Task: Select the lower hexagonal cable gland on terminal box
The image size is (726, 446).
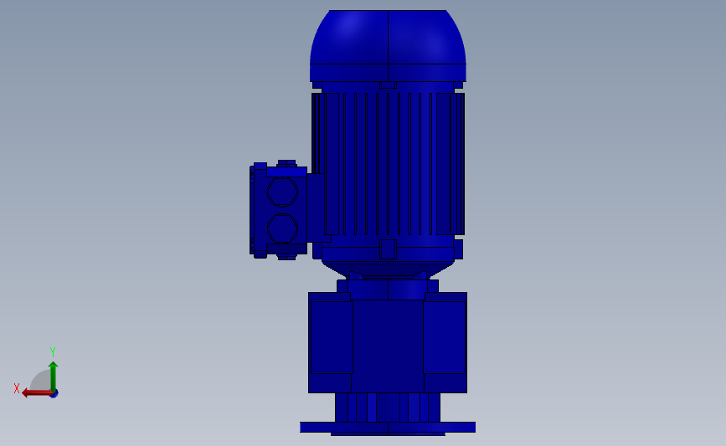Action: (x=282, y=228)
